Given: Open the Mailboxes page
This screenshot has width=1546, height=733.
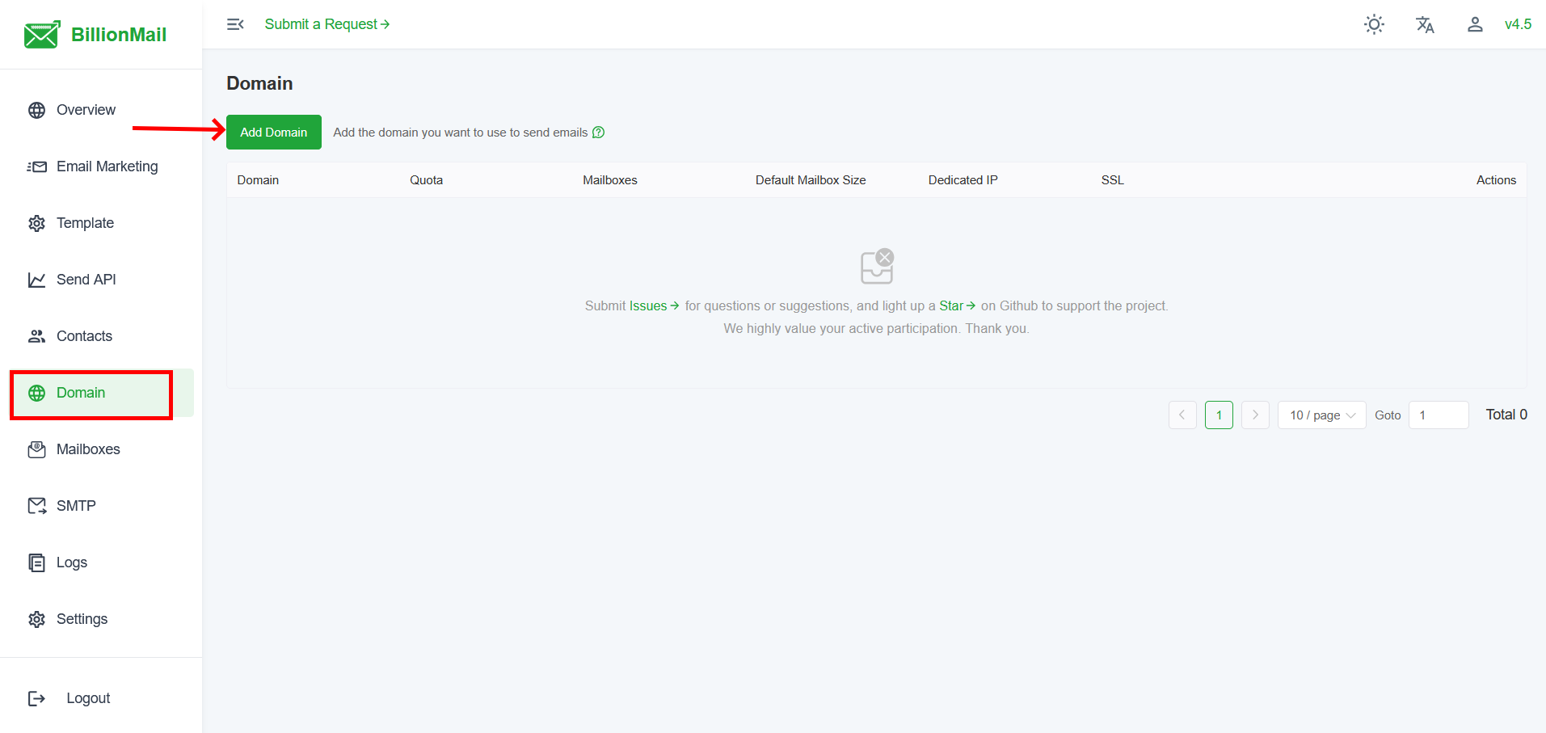Looking at the screenshot, I should (88, 449).
